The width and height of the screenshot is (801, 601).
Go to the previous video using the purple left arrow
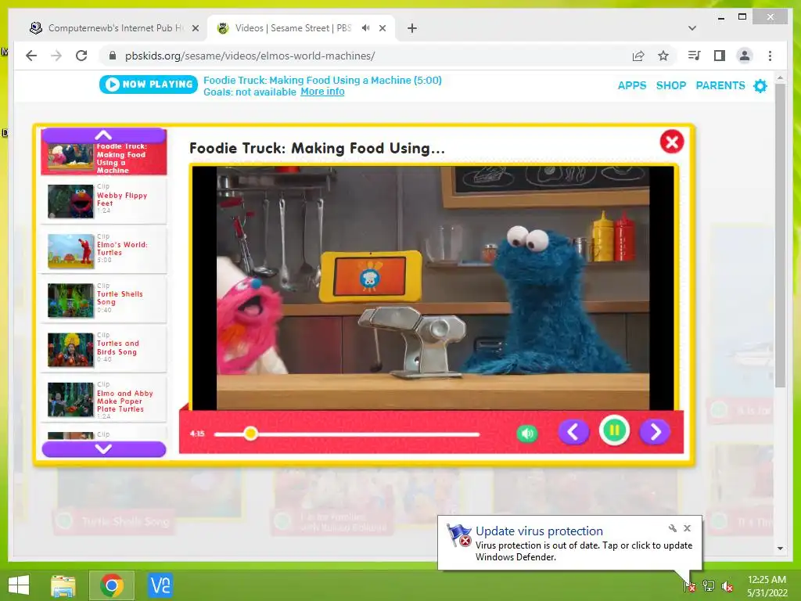573,432
